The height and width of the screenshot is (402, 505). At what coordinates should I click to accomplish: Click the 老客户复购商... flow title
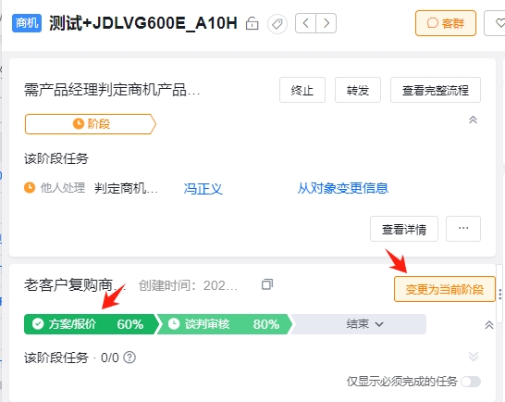click(74, 285)
